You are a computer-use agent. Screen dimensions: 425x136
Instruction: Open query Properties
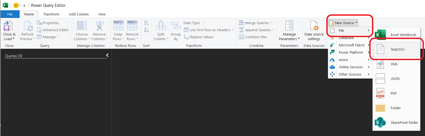click(48, 23)
